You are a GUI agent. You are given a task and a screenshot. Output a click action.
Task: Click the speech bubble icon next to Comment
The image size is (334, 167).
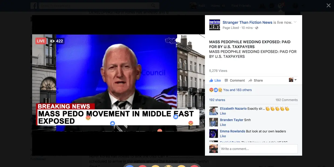227,80
